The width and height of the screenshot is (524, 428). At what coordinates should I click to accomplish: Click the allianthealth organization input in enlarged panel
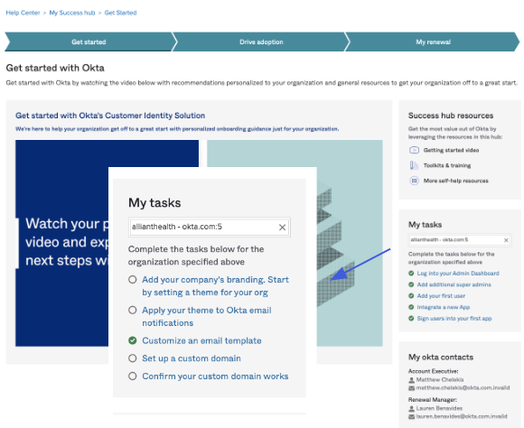[204, 228]
